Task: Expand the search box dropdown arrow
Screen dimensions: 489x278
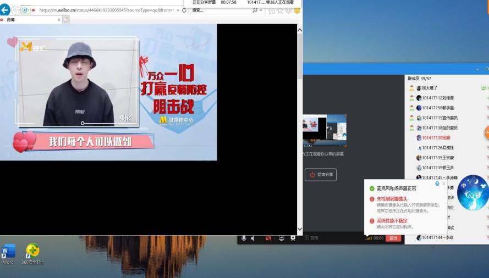Action: point(261,10)
